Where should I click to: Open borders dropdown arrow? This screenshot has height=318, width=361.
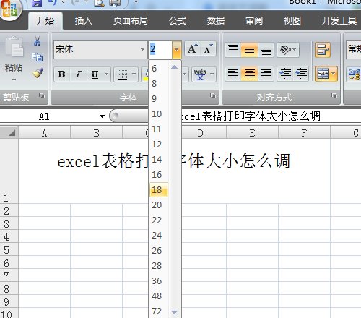pyautogui.click(x=134, y=74)
